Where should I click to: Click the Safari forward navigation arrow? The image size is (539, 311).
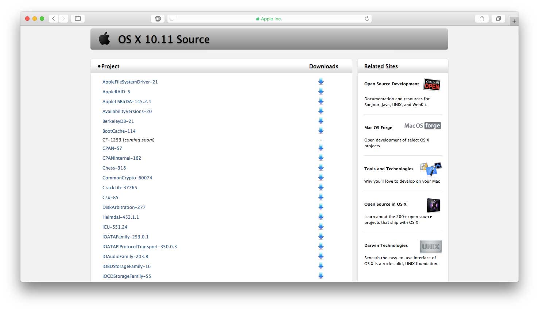pyautogui.click(x=63, y=19)
